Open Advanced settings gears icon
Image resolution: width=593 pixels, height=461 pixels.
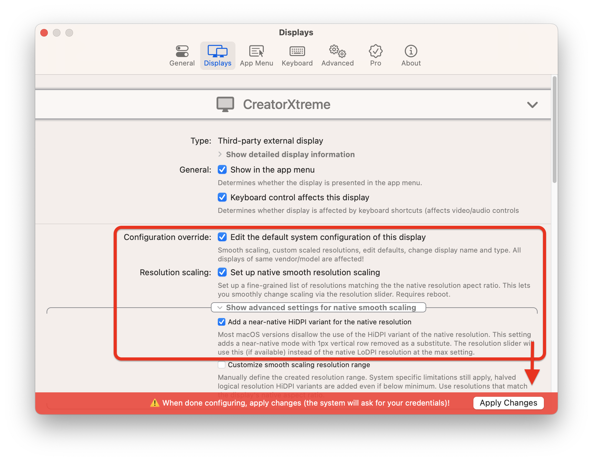(x=337, y=51)
